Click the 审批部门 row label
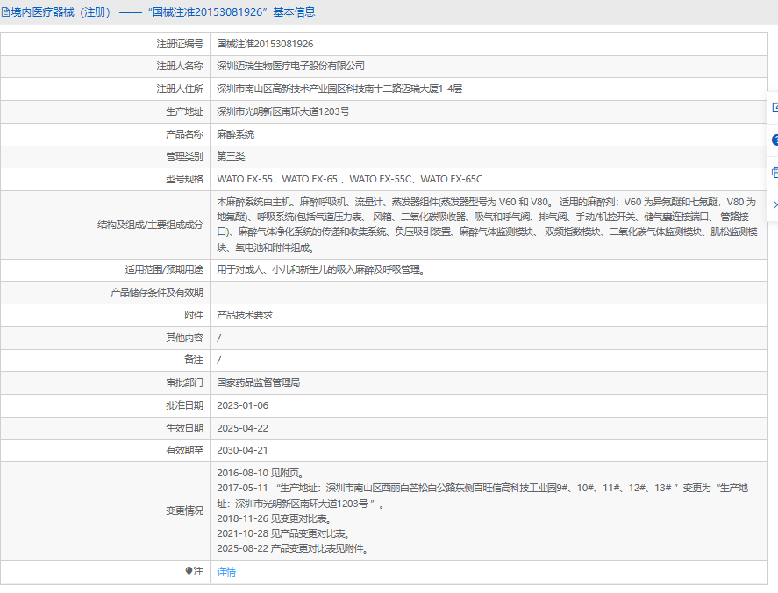778x593 pixels. coord(184,382)
